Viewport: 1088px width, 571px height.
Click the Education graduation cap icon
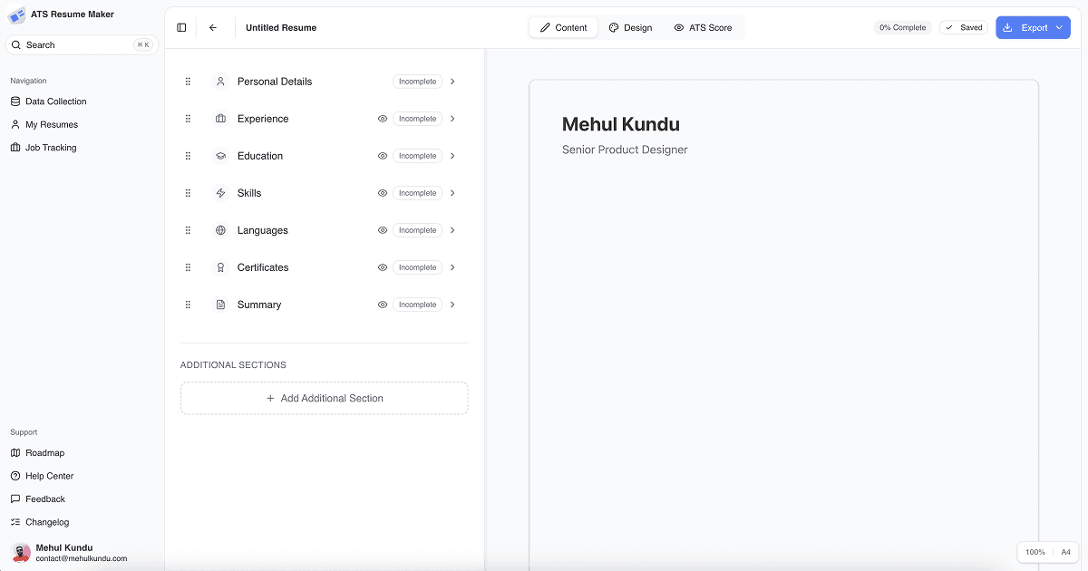click(x=220, y=156)
